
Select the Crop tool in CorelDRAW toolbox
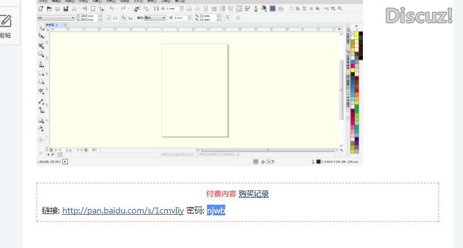(41, 45)
